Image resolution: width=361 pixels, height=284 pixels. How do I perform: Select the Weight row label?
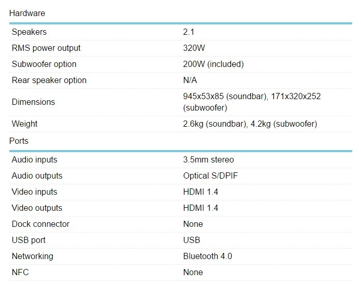24,124
